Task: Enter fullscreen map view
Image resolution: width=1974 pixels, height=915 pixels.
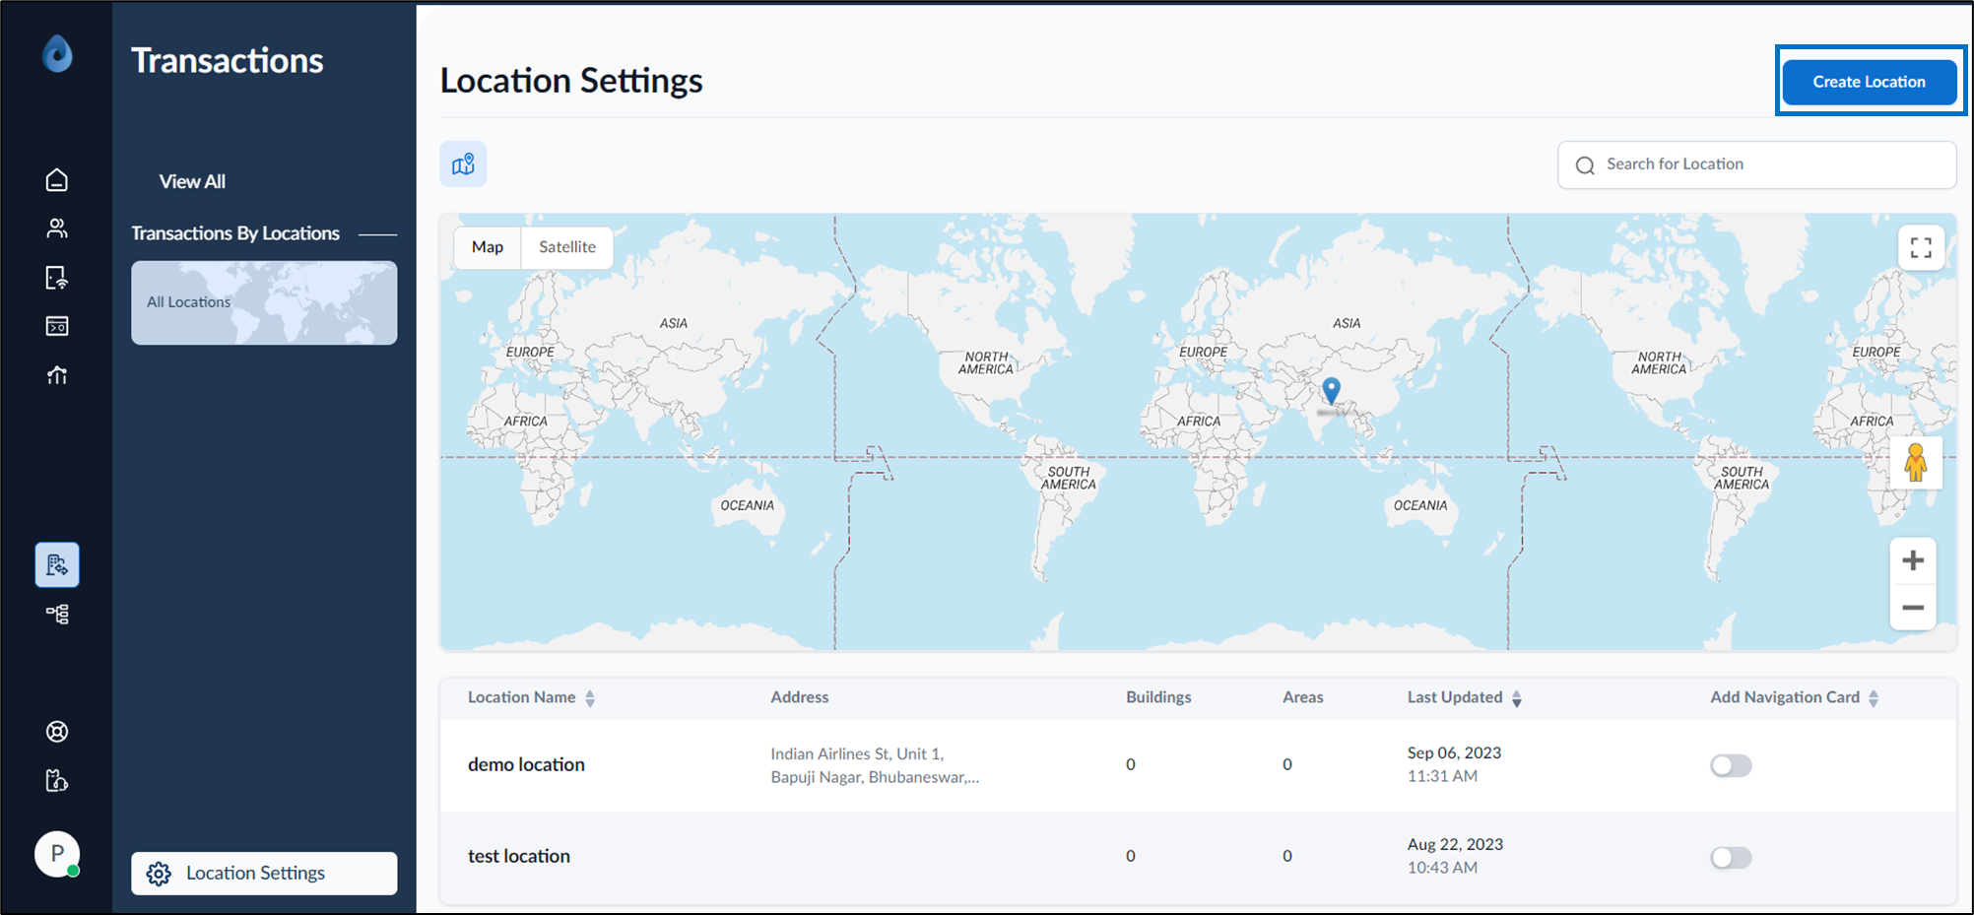Action: [x=1921, y=247]
